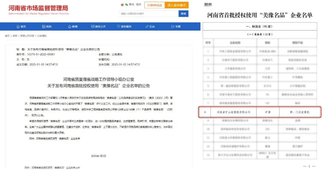The image size is (324, 170).
Task: Go to 首页 in the breadcrumb
Action: coord(7,36)
